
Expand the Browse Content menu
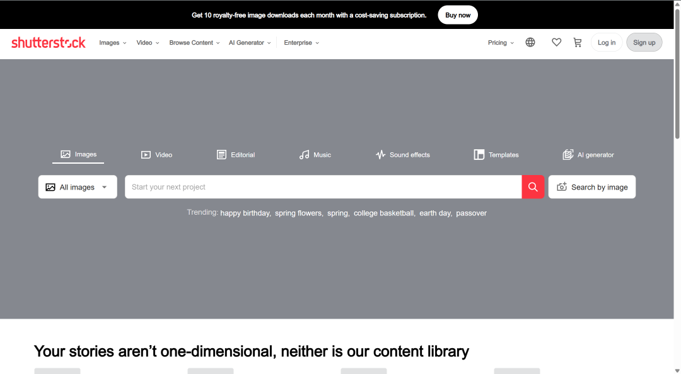[x=195, y=43]
